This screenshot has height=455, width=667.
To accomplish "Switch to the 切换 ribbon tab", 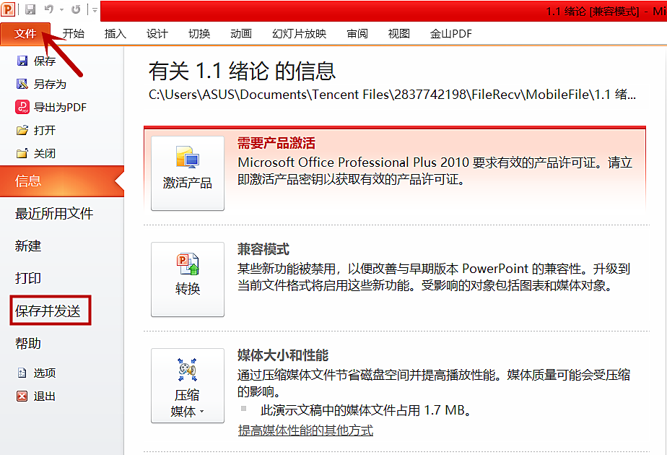I will point(199,34).
